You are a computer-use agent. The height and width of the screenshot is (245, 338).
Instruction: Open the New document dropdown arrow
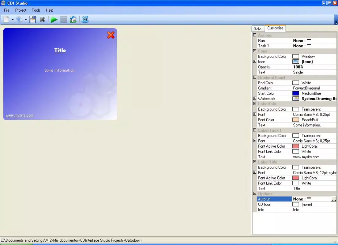point(13,20)
